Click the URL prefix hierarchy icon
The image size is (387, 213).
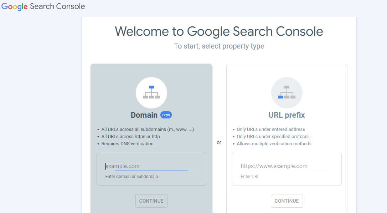point(287,92)
